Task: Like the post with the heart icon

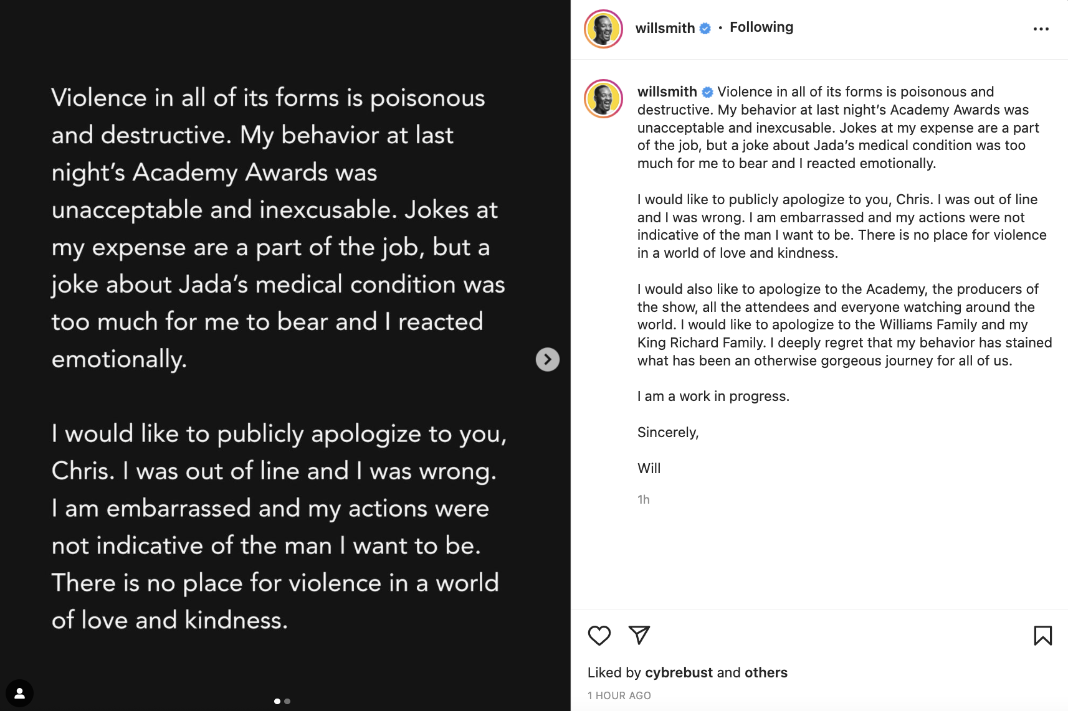Action: [x=599, y=635]
